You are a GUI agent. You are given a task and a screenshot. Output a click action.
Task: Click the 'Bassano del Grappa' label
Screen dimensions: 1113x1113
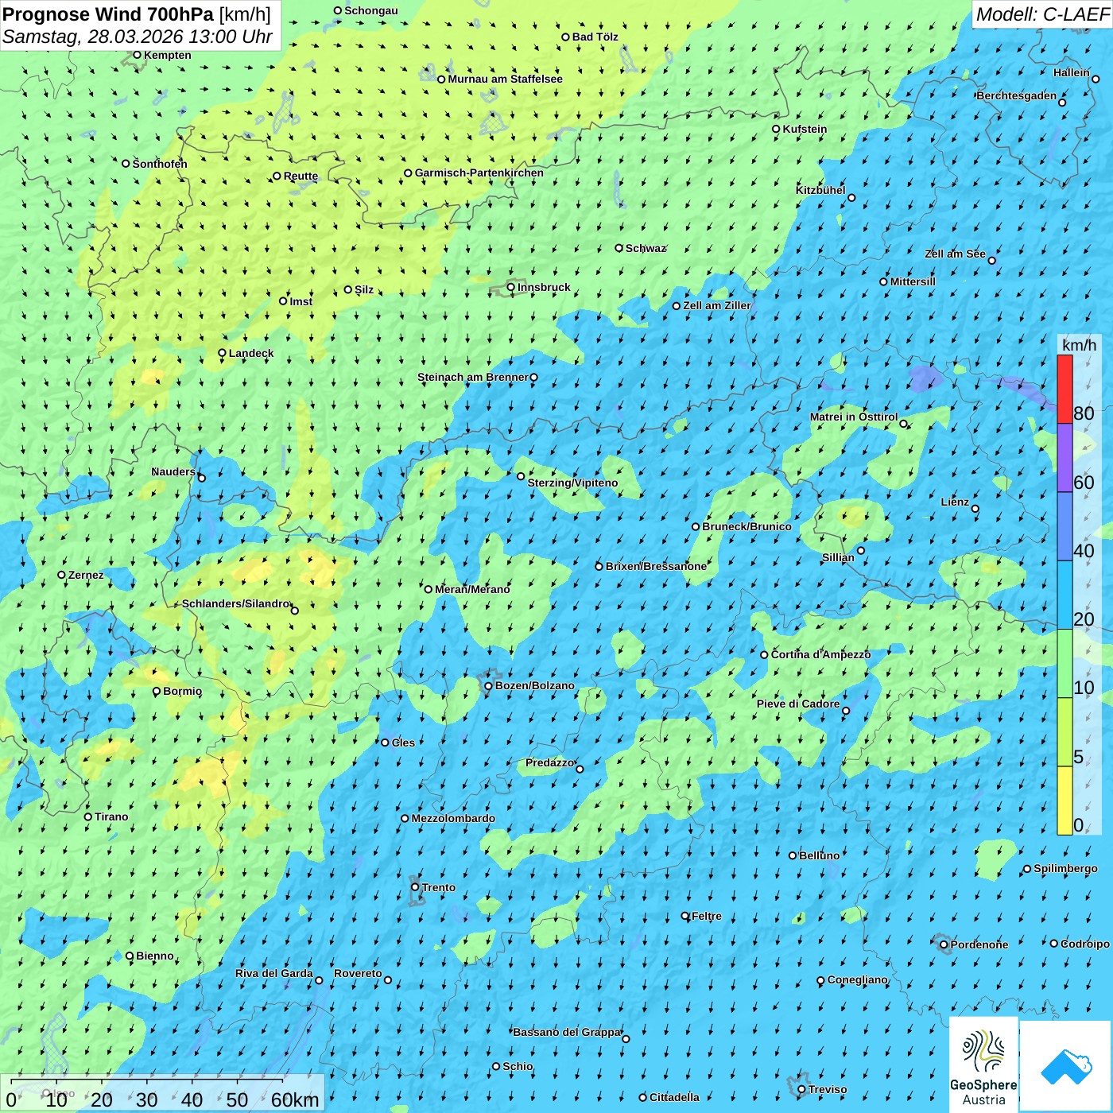click(567, 1032)
